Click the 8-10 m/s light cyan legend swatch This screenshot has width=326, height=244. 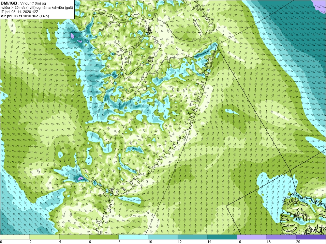pos(133,237)
